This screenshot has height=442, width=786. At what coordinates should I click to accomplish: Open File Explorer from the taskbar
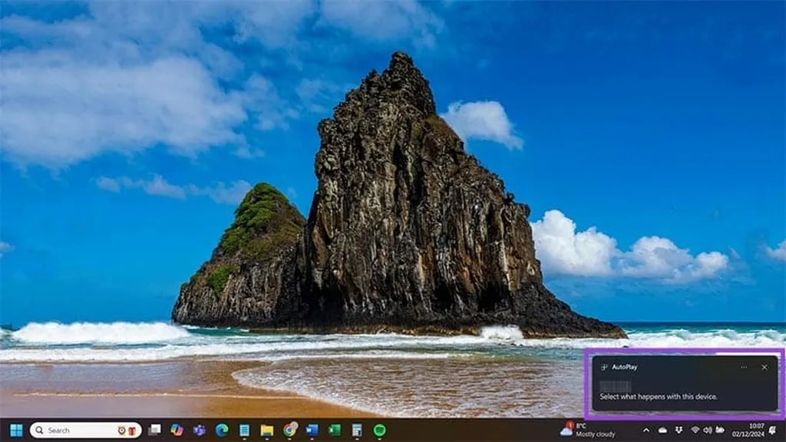pyautogui.click(x=266, y=430)
